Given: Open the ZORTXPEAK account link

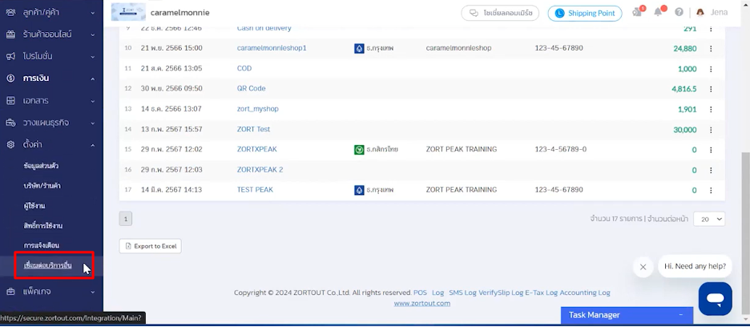Looking at the screenshot, I should pyautogui.click(x=256, y=149).
